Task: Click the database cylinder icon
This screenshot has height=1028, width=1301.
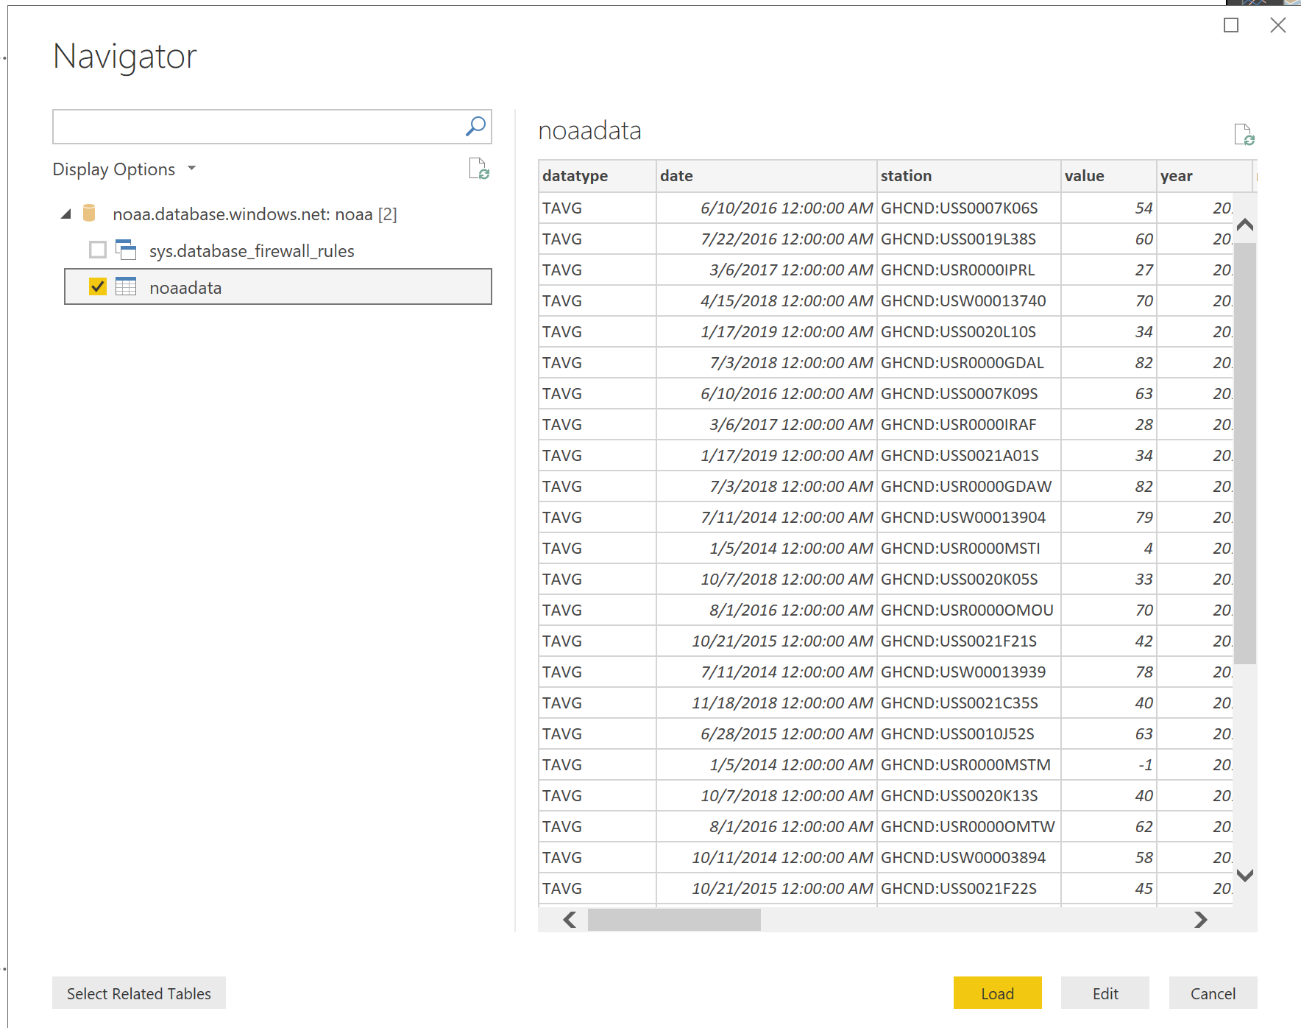Action: tap(89, 214)
